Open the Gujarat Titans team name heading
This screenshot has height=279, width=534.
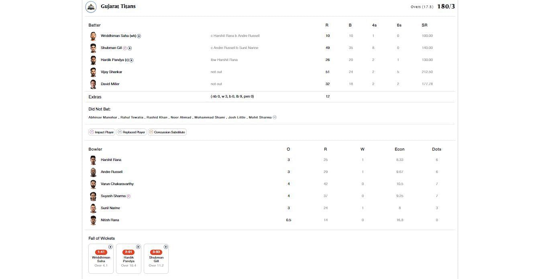tap(118, 6)
